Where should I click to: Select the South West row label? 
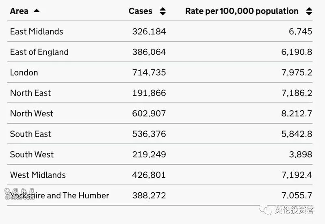(32, 154)
